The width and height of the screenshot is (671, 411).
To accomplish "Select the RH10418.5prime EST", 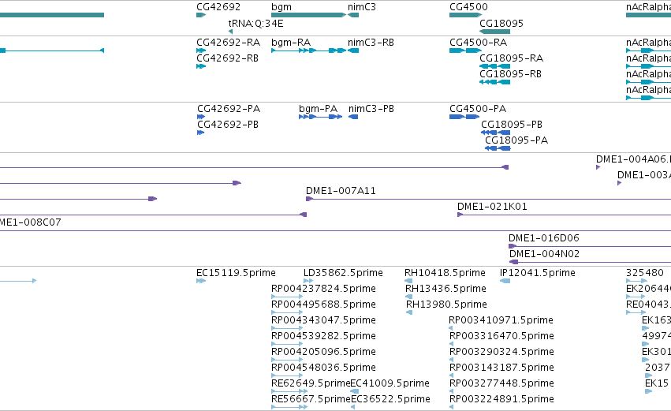I will (x=408, y=281).
